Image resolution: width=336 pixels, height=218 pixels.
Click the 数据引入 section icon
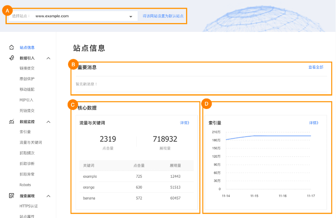(x=12, y=58)
